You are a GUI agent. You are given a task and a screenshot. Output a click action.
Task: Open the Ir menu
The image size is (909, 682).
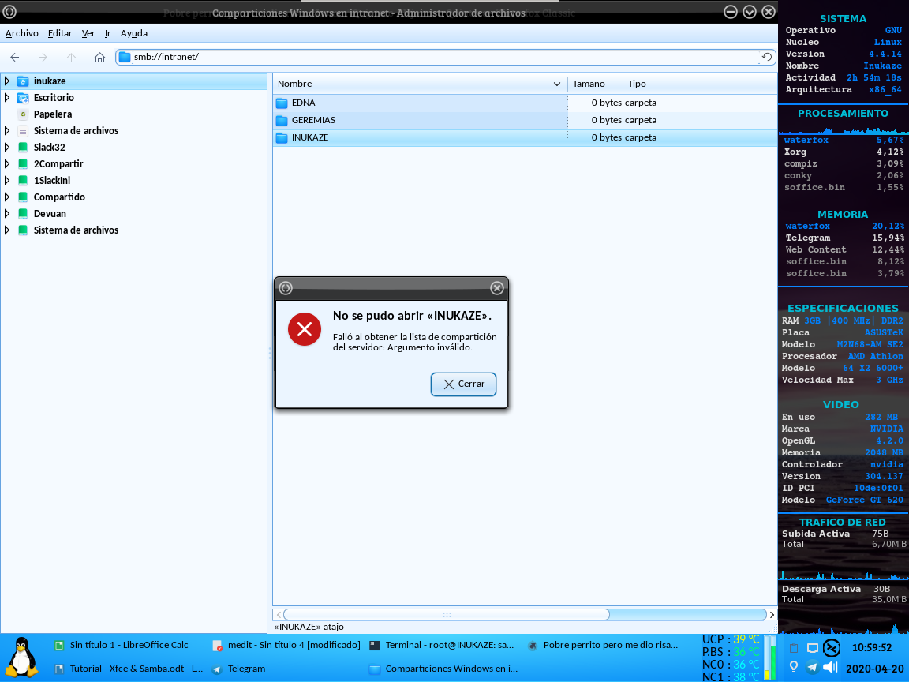click(x=108, y=33)
